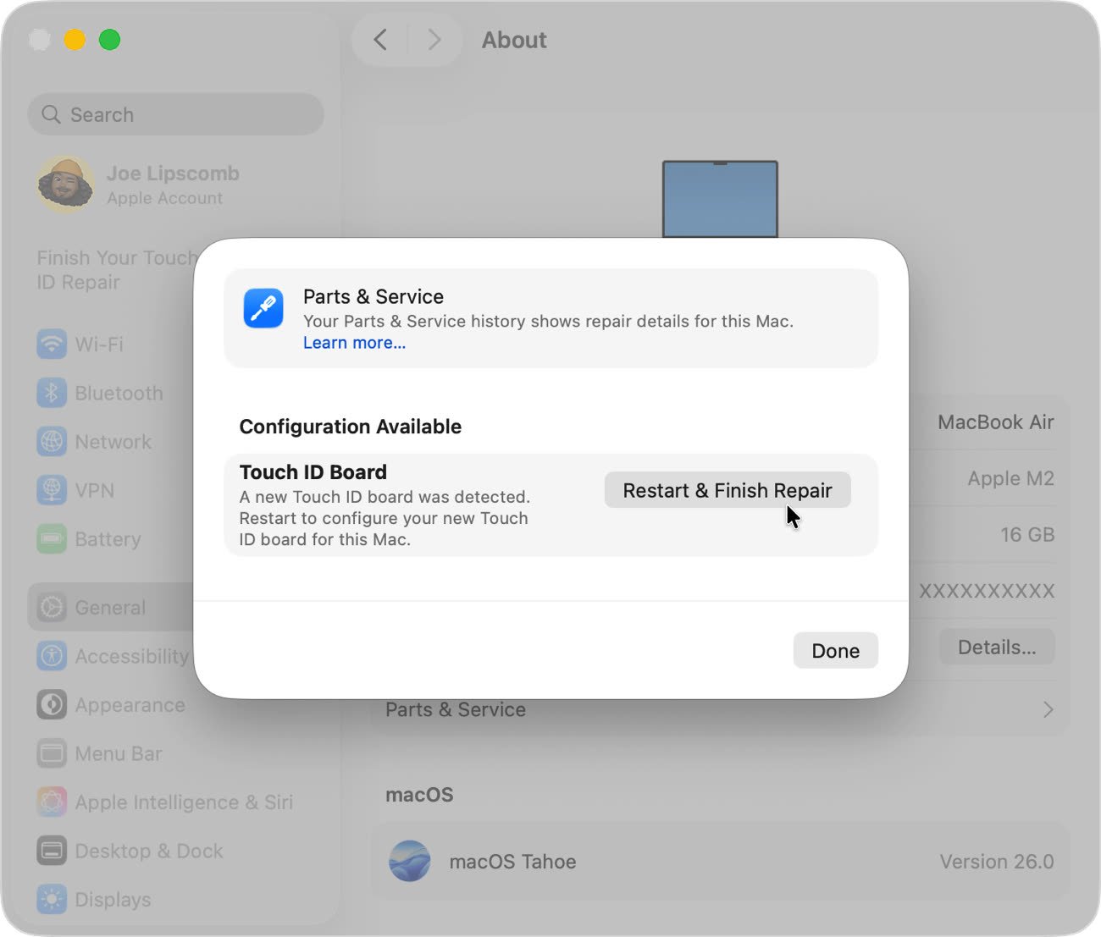Open Appearance settings label
This screenshot has height=937, width=1101.
[130, 704]
